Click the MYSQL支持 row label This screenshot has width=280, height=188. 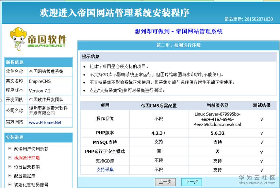click(x=105, y=142)
